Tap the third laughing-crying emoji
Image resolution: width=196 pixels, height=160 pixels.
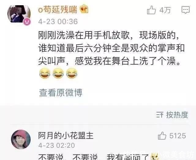coord(72,73)
